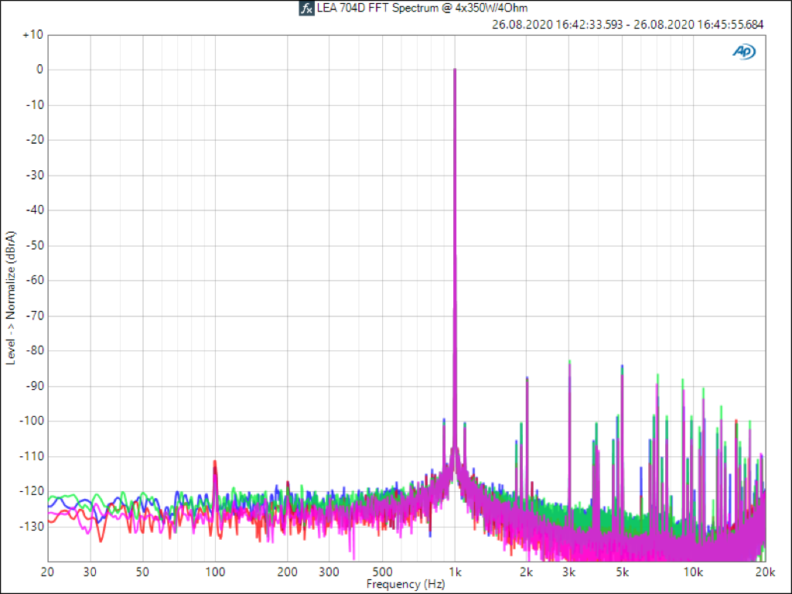Click the top of the 2 kHz harmonic peak
This screenshot has width=792, height=594.
(x=527, y=378)
